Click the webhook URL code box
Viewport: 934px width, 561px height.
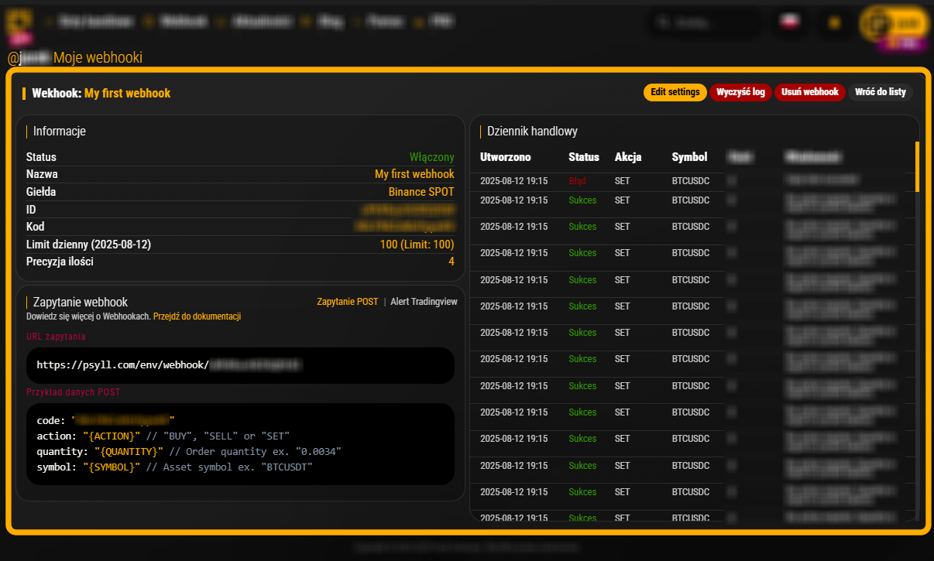[x=240, y=364]
